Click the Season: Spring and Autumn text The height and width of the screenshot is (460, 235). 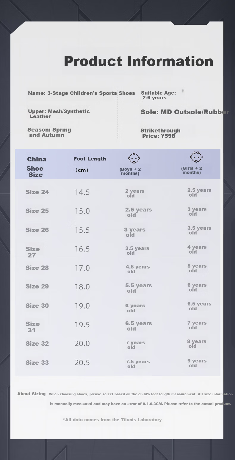pyautogui.click(x=49, y=132)
